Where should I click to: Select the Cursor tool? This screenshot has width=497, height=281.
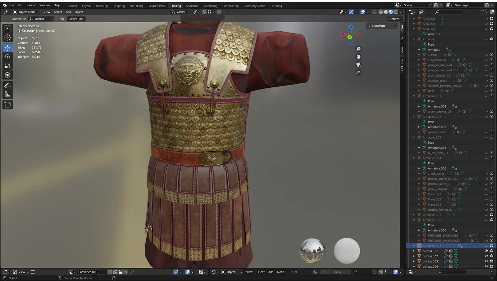(x=7, y=38)
